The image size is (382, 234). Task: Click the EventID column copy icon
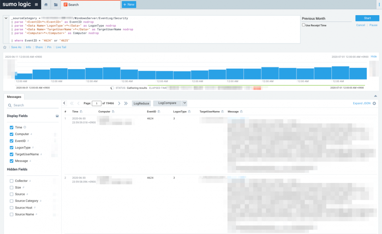coord(159,112)
